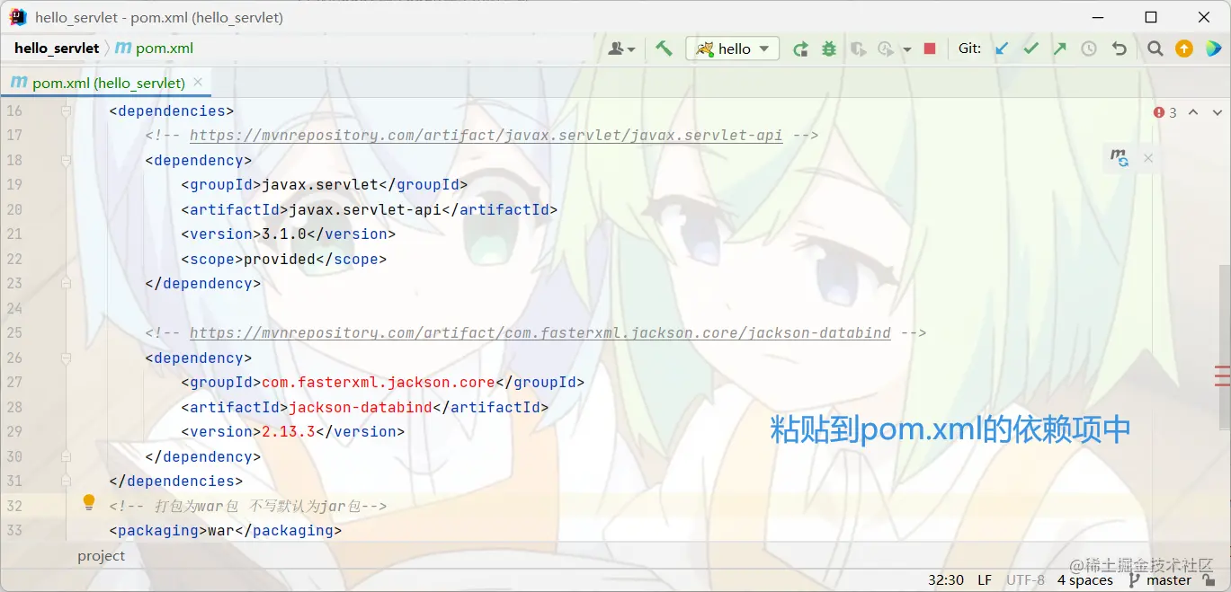Screen dimensions: 1231x592
Task: Open the red error indicator showing 3
Action: [x=1165, y=112]
